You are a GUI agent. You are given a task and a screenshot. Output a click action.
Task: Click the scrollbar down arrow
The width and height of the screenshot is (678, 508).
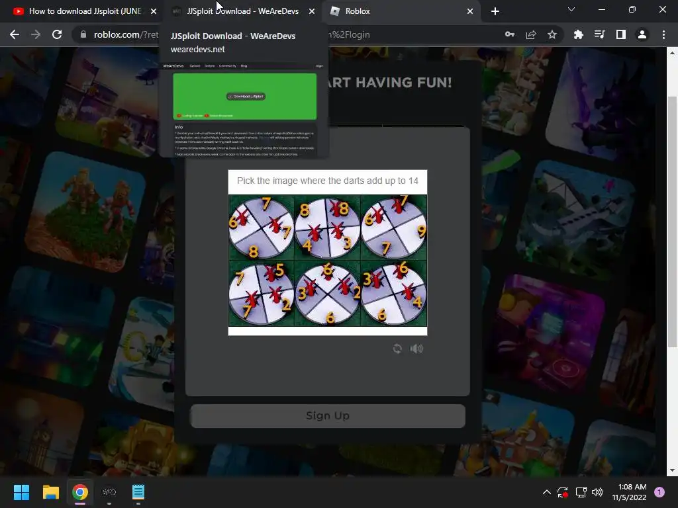click(x=672, y=470)
